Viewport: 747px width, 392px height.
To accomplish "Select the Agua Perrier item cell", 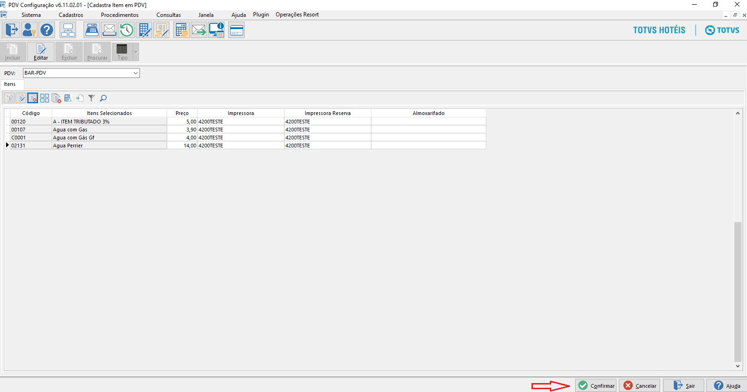I will pyautogui.click(x=109, y=146).
